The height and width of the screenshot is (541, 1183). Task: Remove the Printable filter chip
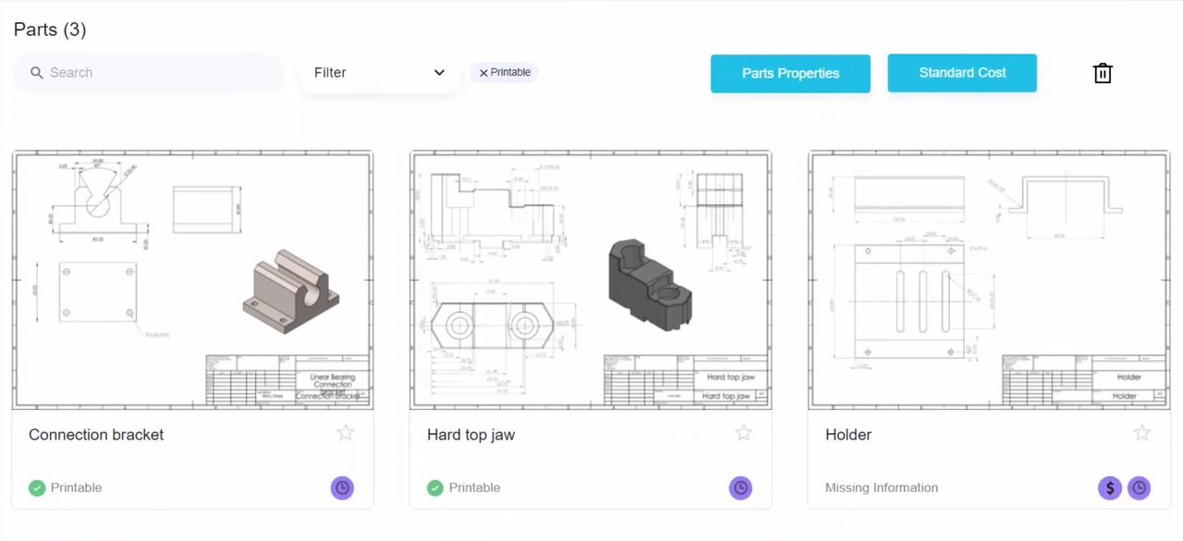tap(483, 72)
